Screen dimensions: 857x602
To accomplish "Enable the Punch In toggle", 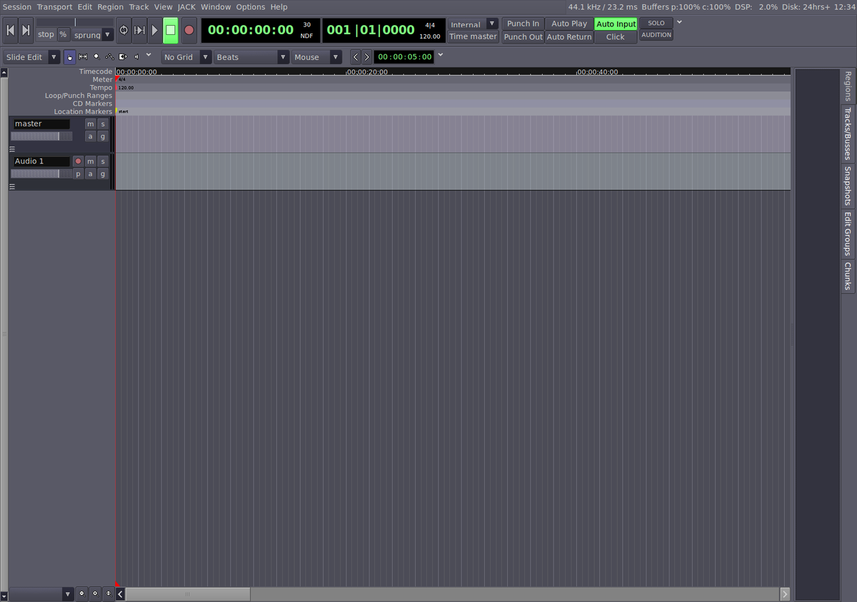I will point(523,23).
